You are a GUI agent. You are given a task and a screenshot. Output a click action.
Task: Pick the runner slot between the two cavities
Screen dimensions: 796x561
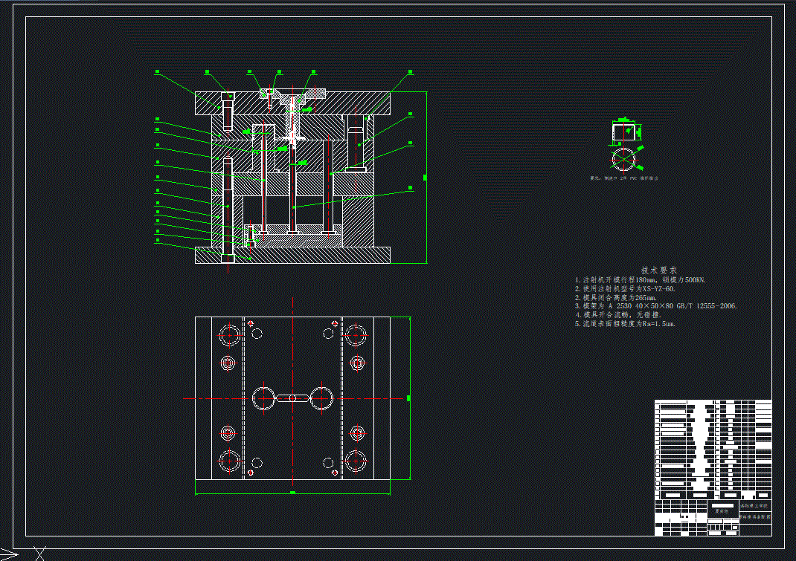coord(292,399)
